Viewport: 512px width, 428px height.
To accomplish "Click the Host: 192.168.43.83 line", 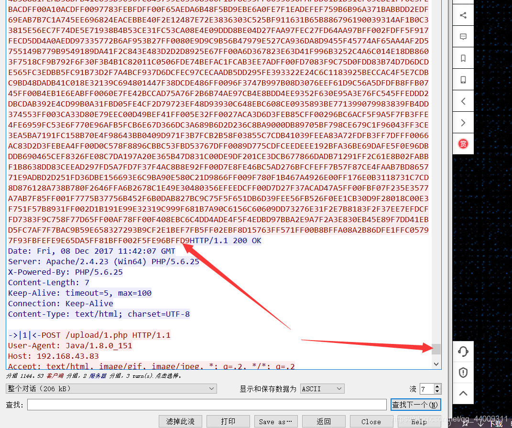I will (x=54, y=356).
